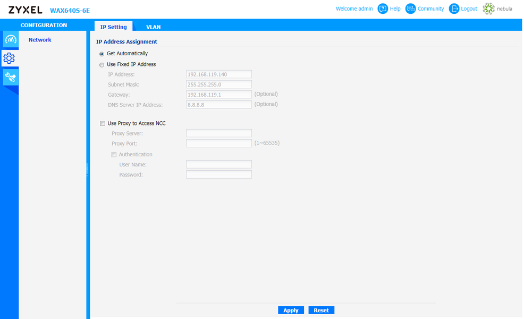Click the Password input field
Viewport: 524px width, 319px height.
point(219,174)
